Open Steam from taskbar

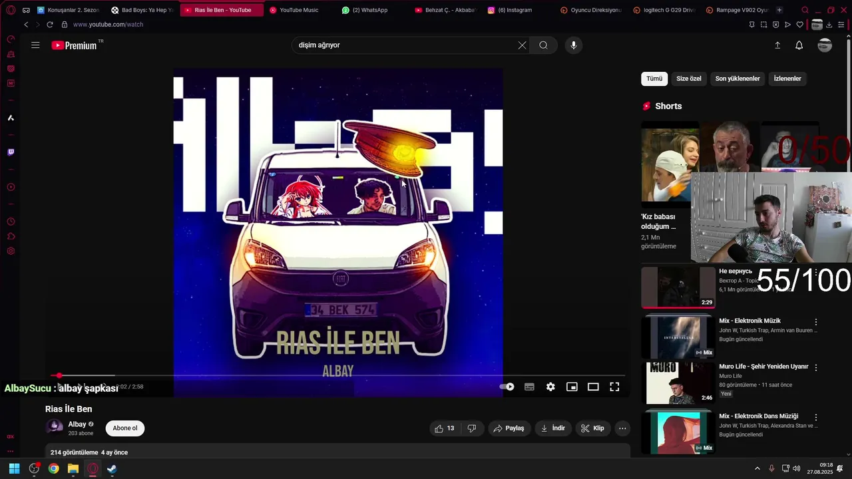pyautogui.click(x=112, y=468)
